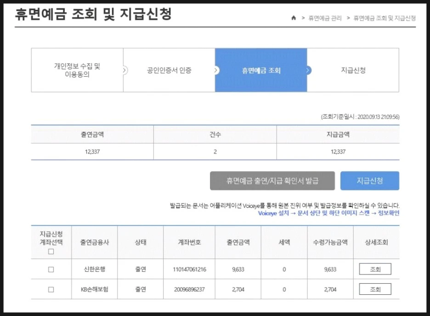Click the home icon in the breadcrumb
The image size is (430, 316).
click(294, 18)
